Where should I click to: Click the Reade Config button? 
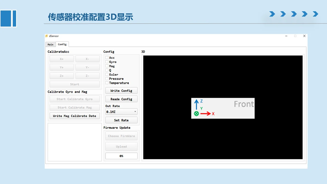121,99
